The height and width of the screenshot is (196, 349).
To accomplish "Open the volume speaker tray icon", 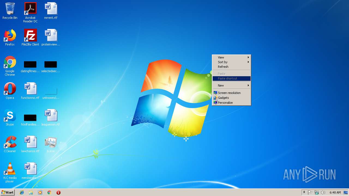I will [323, 192].
